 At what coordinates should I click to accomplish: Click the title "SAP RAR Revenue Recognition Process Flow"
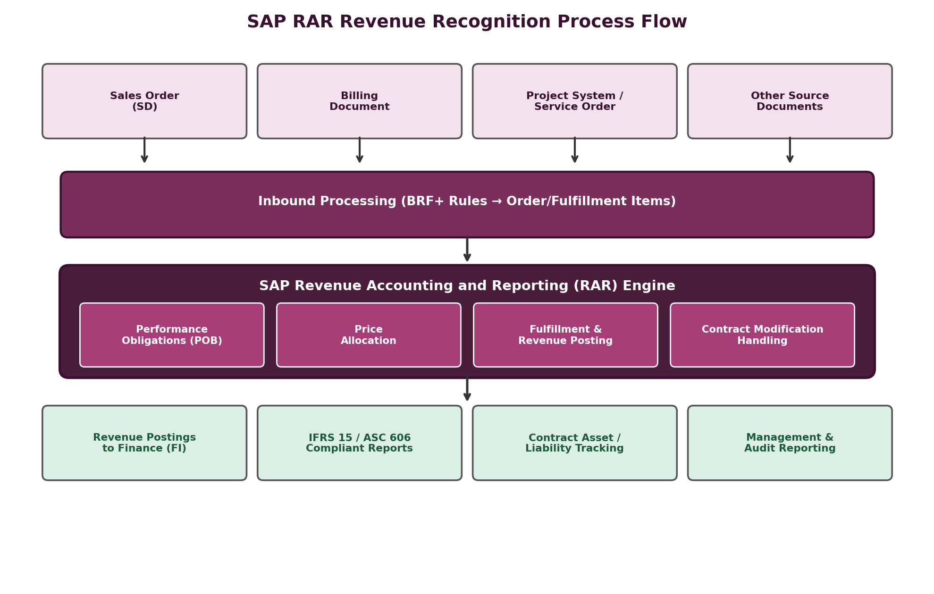coord(467,22)
